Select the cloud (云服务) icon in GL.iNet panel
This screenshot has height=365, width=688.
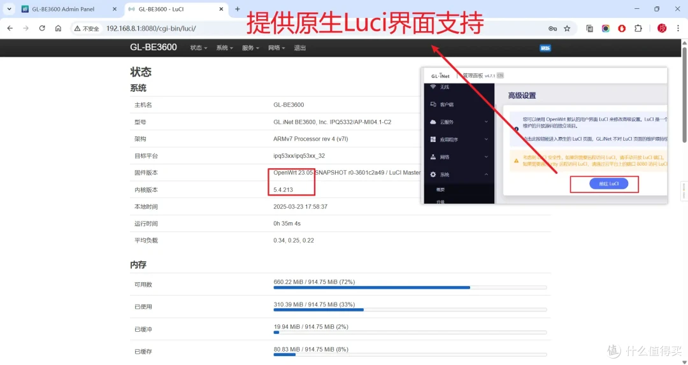[433, 122]
